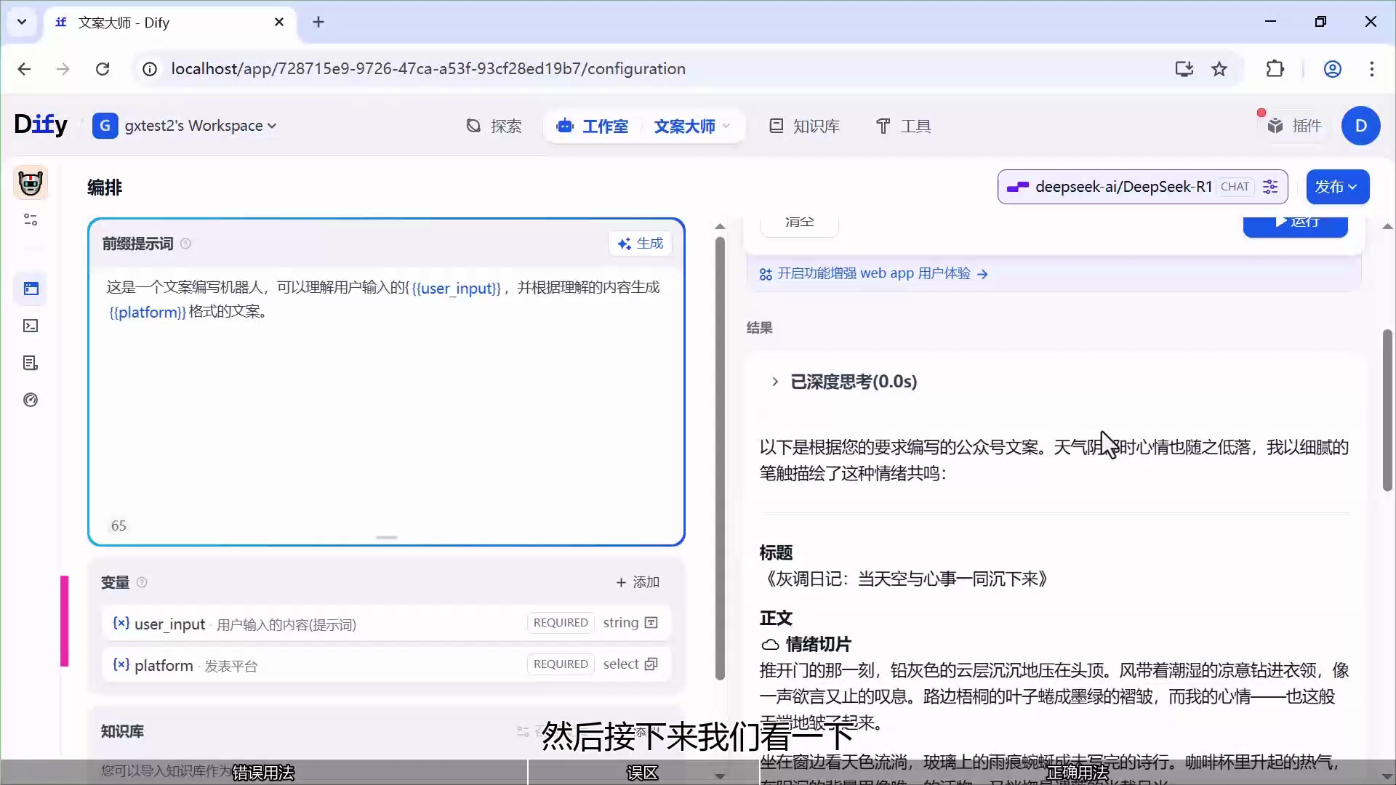1396x785 pixels.
Task: Open the logs and annotations sidebar icon
Action: (x=31, y=363)
